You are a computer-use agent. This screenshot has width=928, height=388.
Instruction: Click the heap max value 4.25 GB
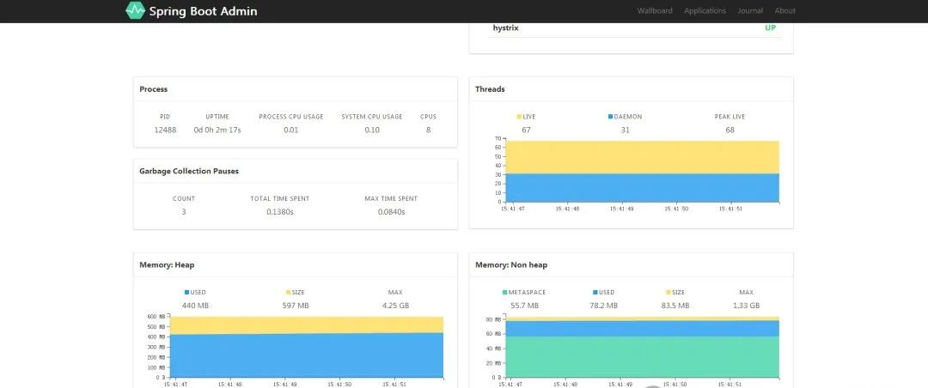394,306
